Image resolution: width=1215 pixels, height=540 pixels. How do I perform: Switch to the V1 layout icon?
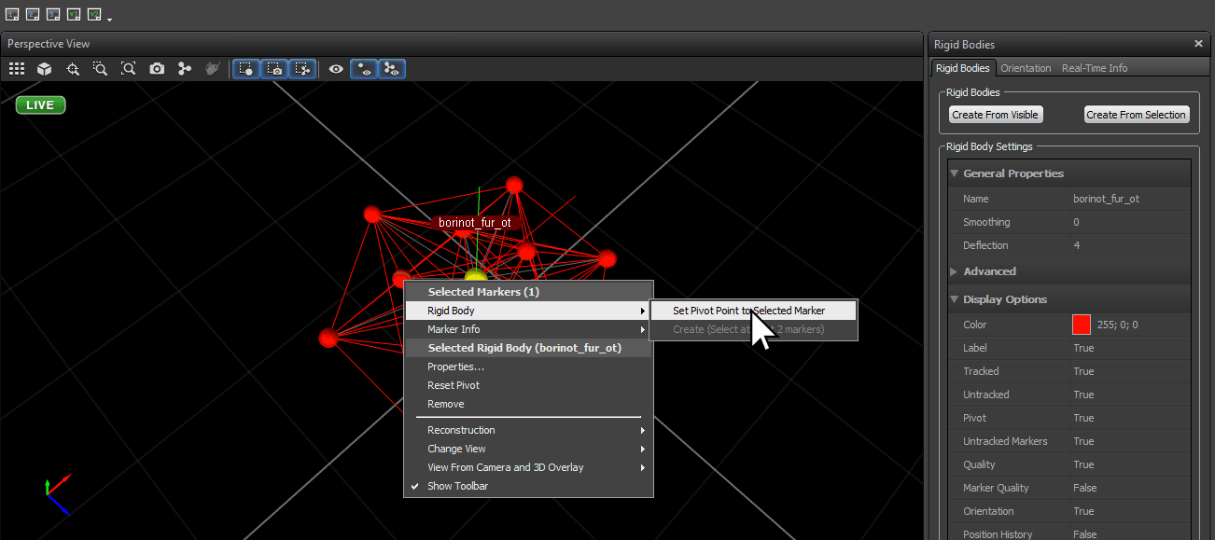[x=74, y=15]
